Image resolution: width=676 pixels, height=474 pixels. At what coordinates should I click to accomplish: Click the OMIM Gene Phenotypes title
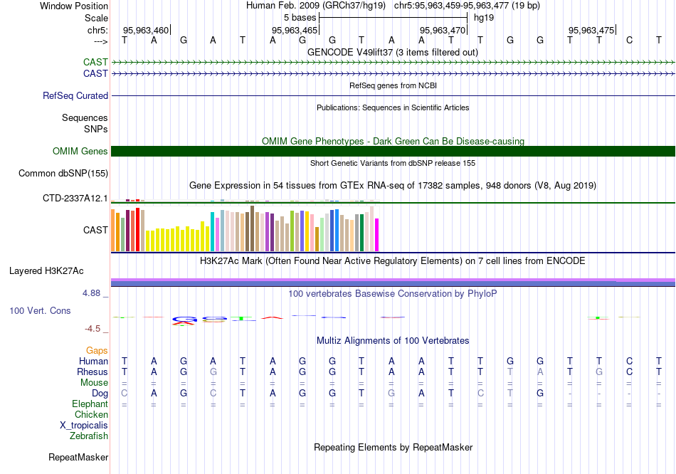tap(393, 141)
